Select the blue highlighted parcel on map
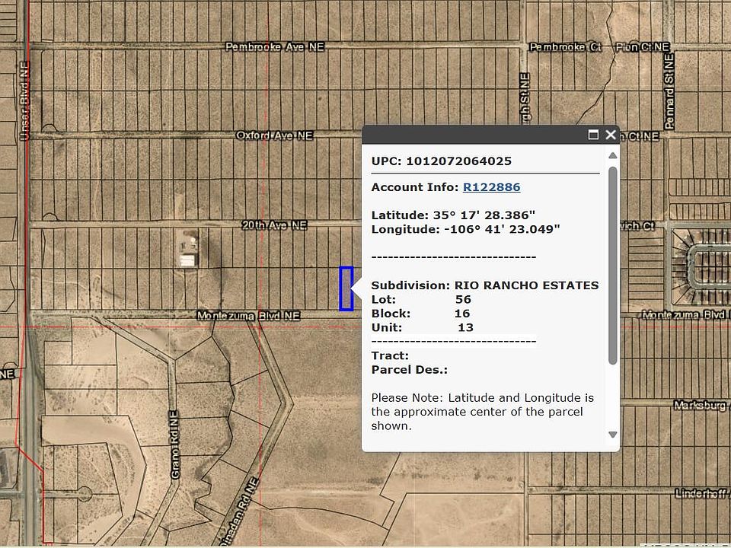 point(346,288)
